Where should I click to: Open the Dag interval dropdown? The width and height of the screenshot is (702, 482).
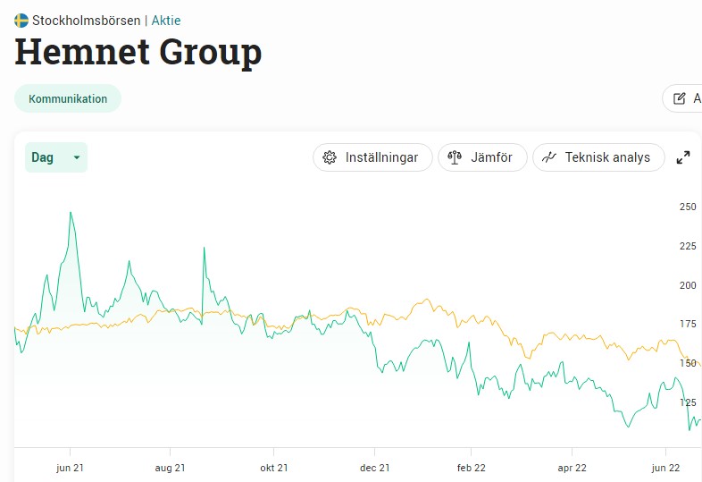pyautogui.click(x=56, y=157)
